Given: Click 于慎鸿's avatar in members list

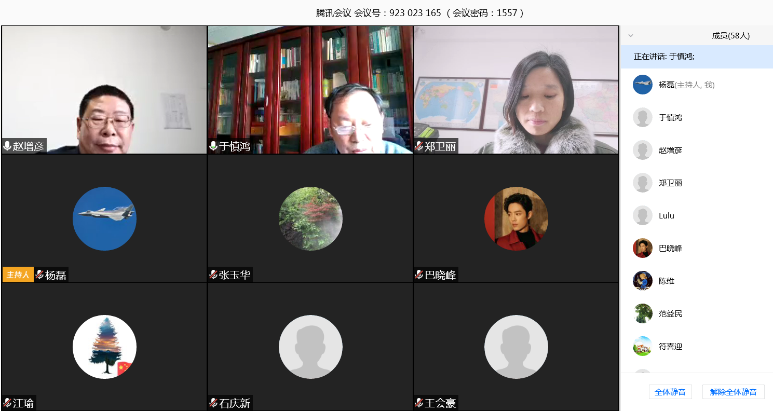Looking at the screenshot, I should tap(643, 117).
